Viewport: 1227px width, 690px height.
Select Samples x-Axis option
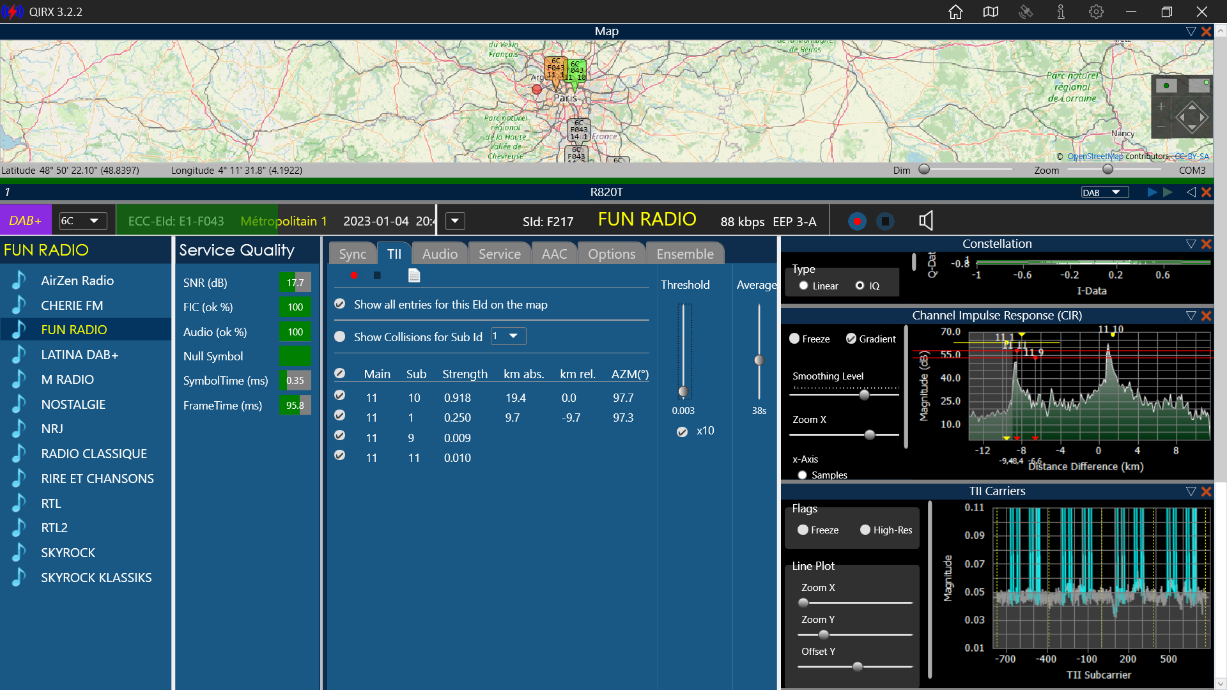tap(803, 475)
